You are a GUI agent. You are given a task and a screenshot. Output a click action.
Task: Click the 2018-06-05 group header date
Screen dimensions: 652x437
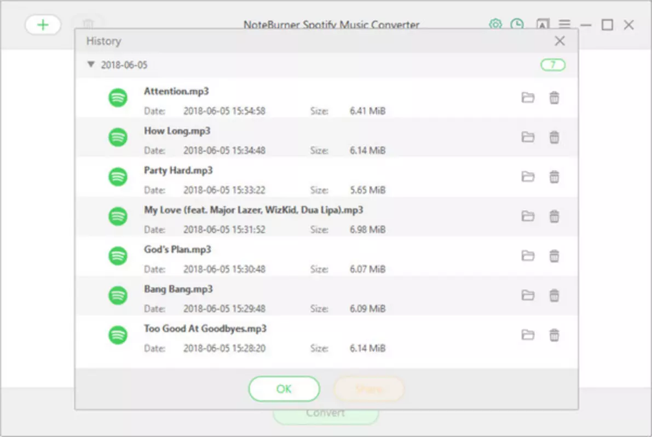click(x=124, y=65)
